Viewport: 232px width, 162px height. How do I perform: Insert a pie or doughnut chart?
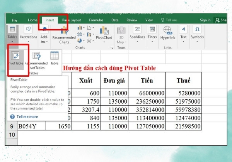point(81,40)
